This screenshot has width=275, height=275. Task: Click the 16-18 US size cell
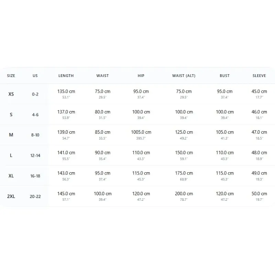(35, 176)
